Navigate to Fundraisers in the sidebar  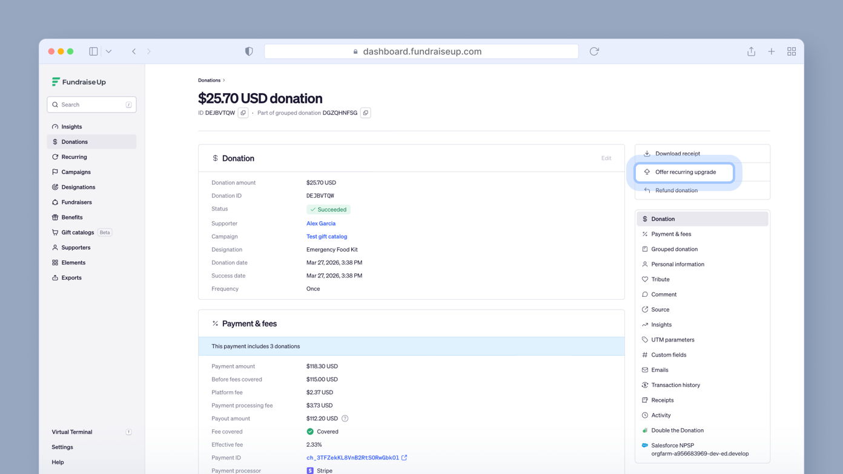[91, 202]
